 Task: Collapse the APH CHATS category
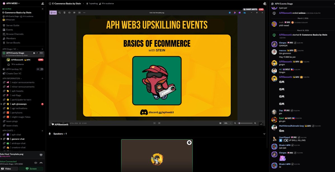pyautogui.click(x=9, y=131)
